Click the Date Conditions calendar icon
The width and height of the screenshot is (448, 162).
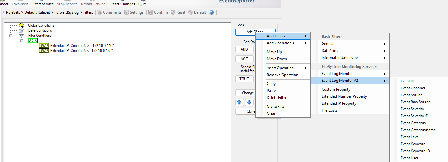[x=22, y=30]
